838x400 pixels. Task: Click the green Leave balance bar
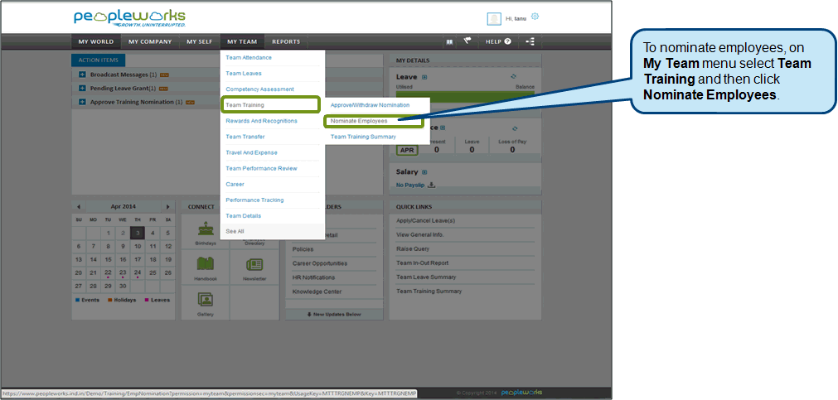pos(465,95)
